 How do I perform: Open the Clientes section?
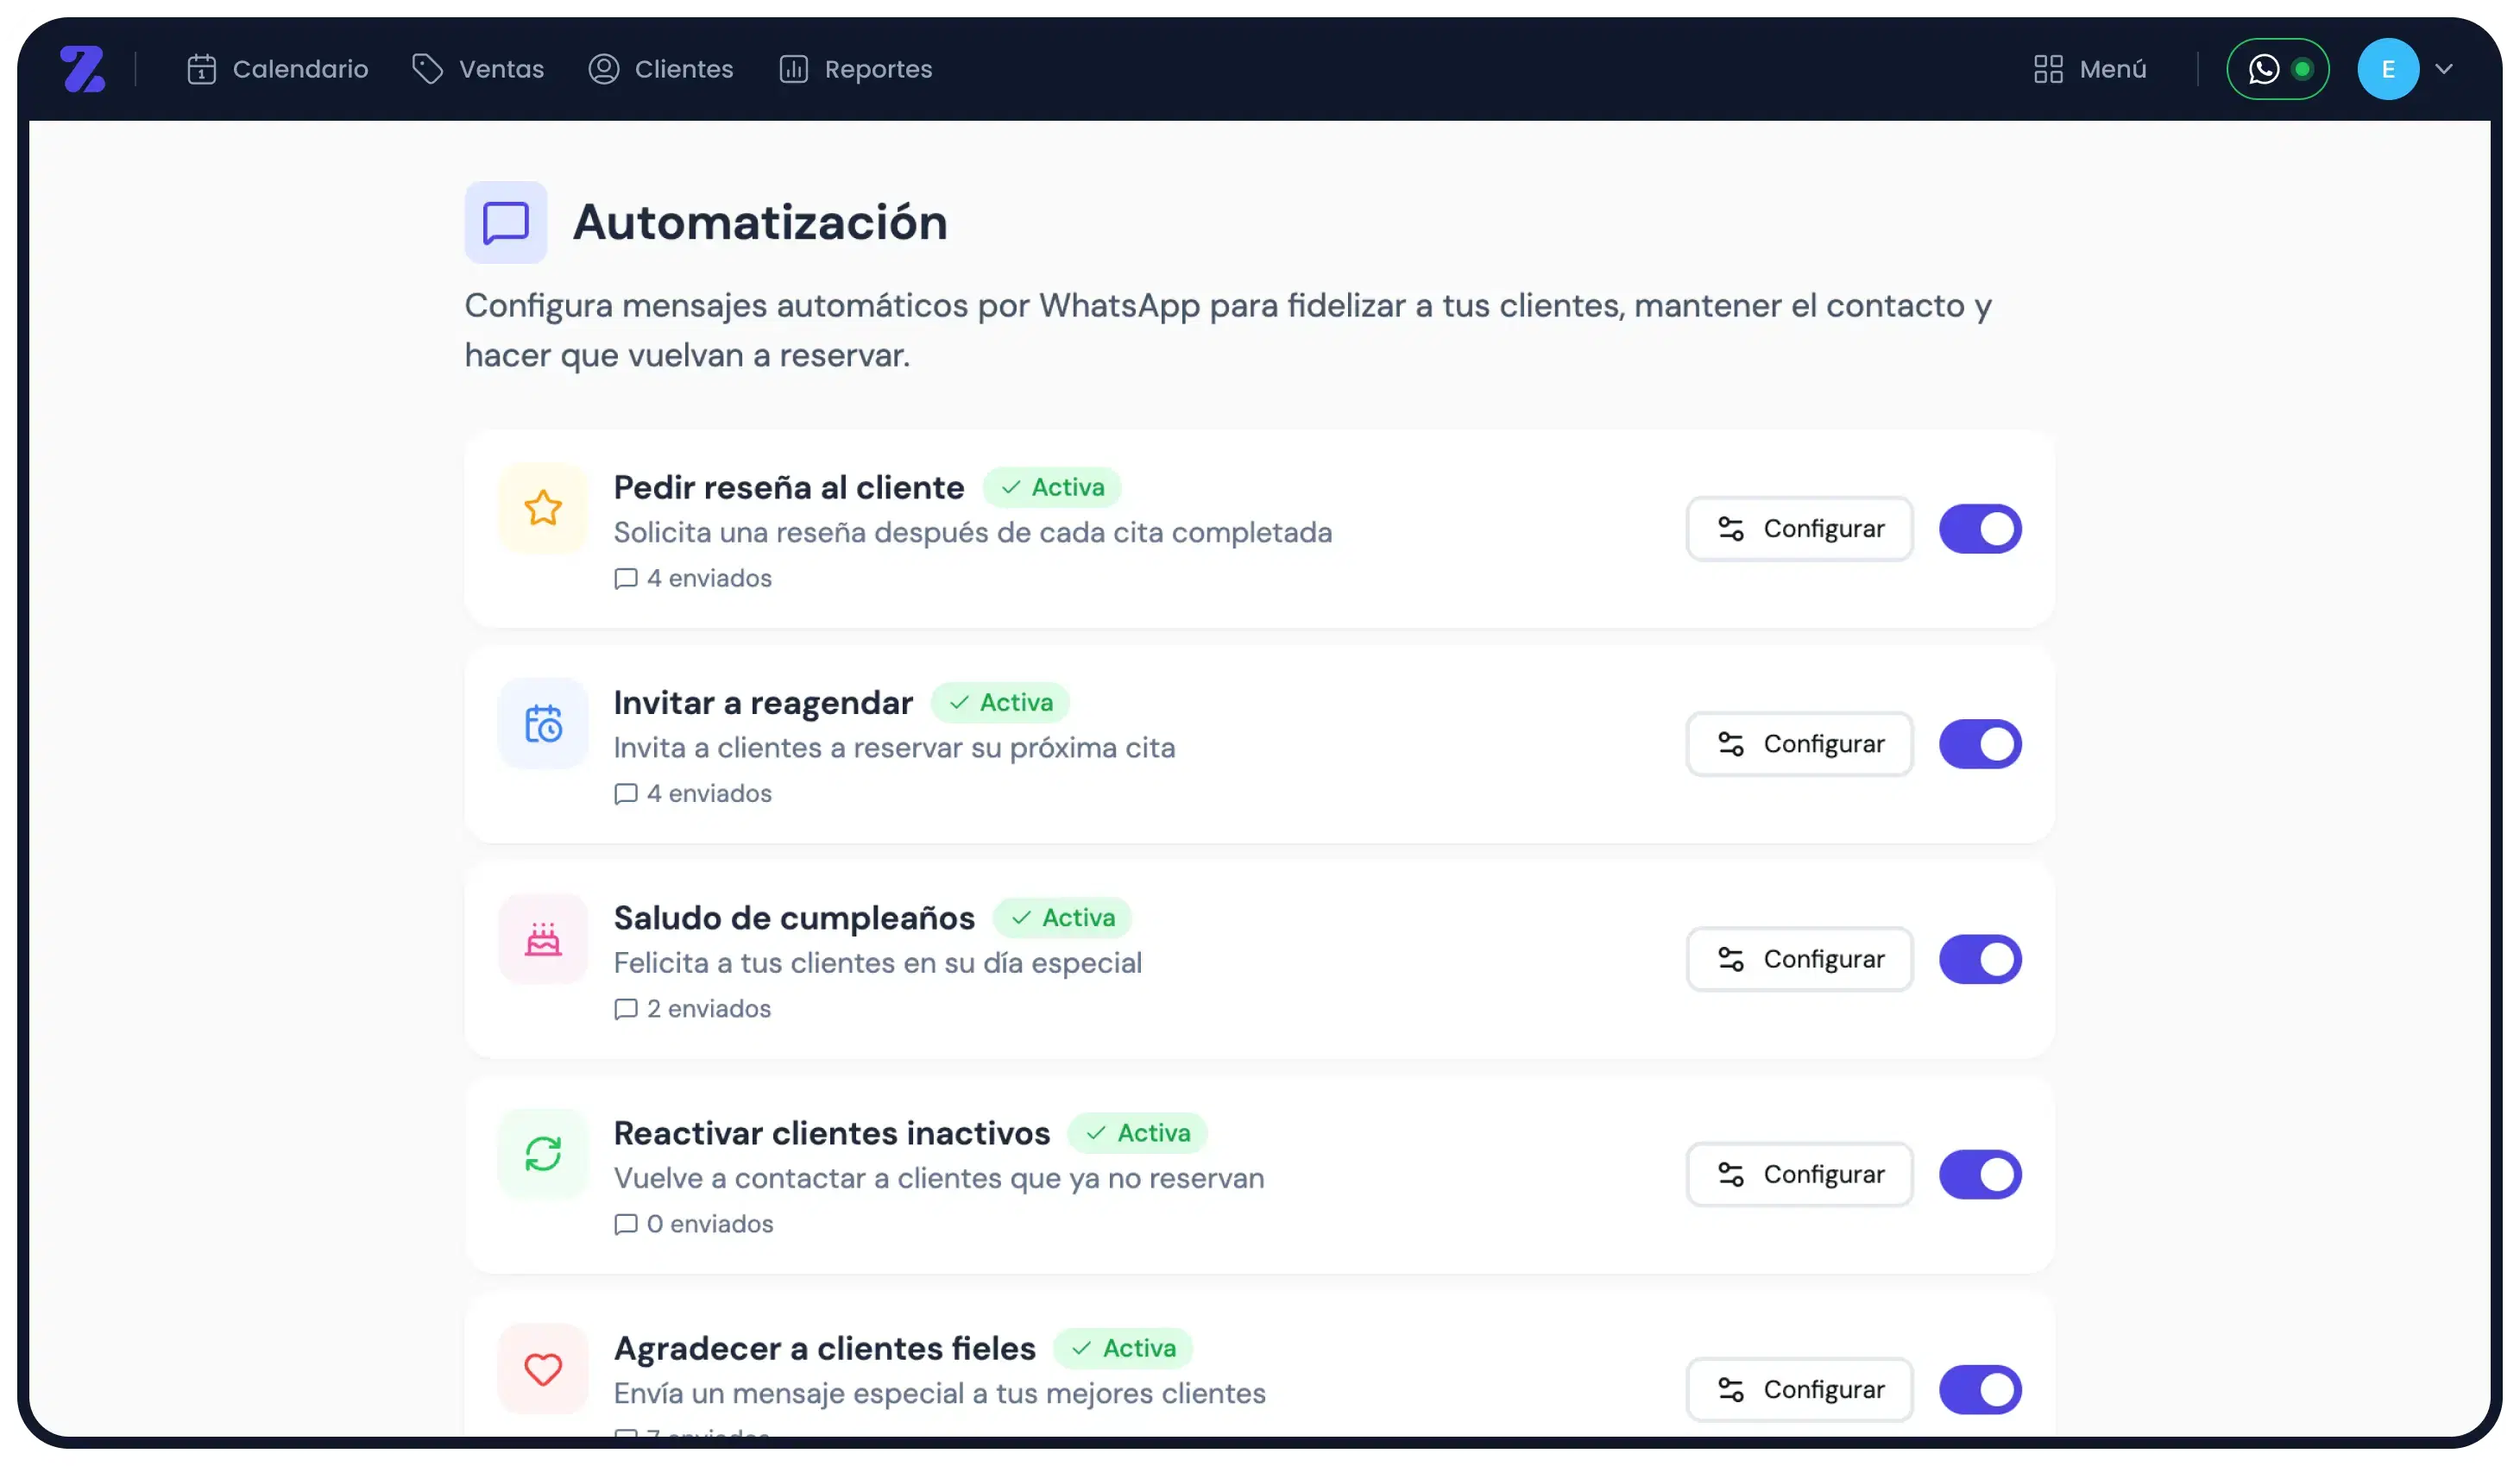coord(661,69)
